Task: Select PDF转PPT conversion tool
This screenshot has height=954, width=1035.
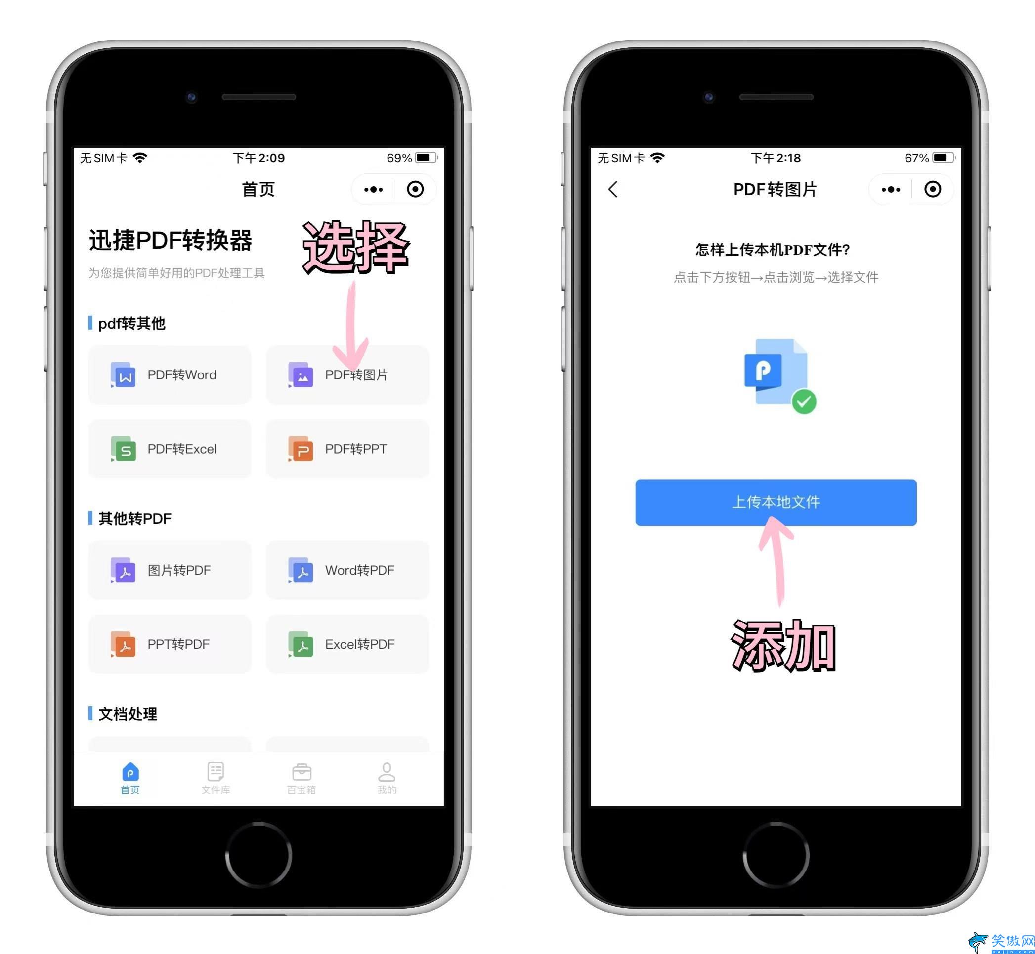Action: [356, 441]
